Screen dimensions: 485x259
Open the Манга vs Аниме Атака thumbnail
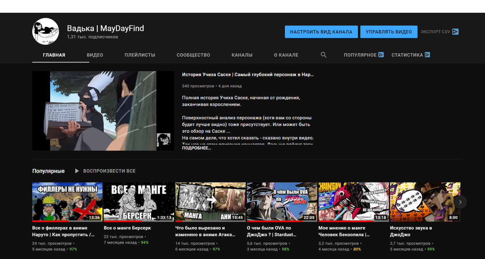point(210,202)
